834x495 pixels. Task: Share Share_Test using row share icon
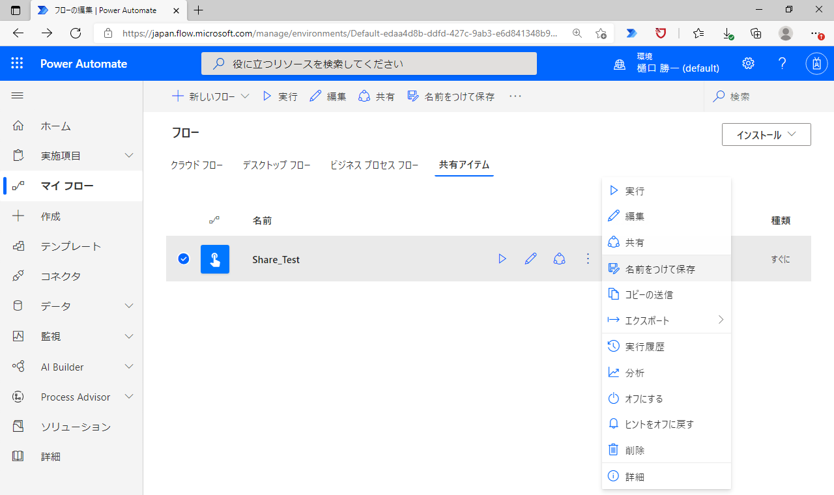[559, 259]
